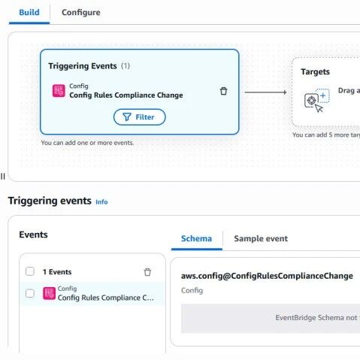Click the pink Config icon in Triggering Events card
This screenshot has width=360, height=360.
tap(59, 91)
